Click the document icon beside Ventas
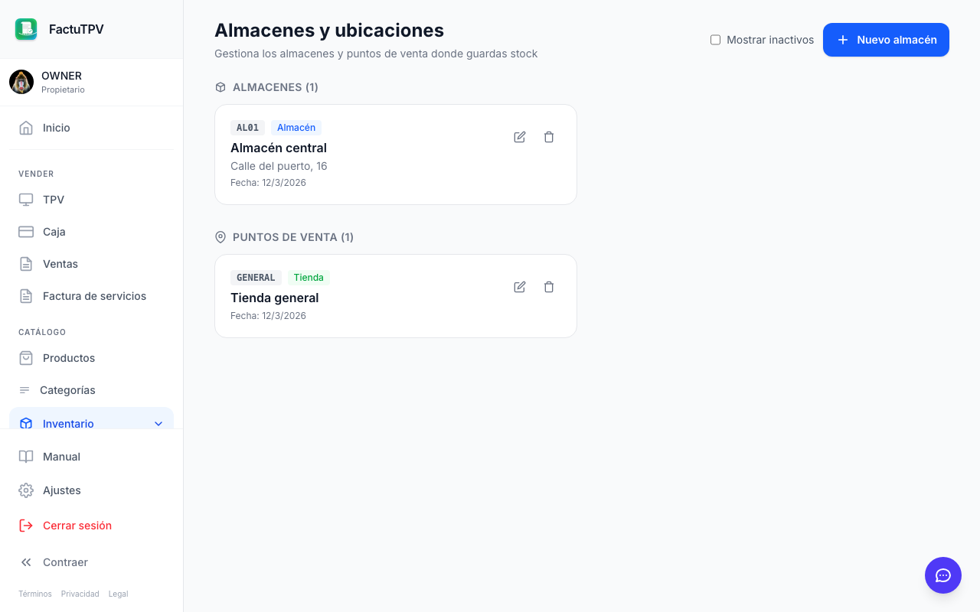Screen dimensions: 980x612 point(26,264)
